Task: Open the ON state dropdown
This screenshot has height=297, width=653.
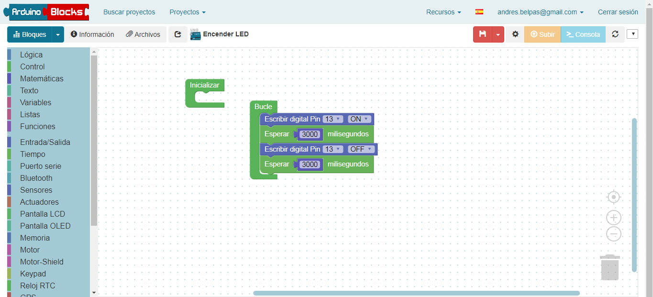Action: pyautogui.click(x=359, y=119)
